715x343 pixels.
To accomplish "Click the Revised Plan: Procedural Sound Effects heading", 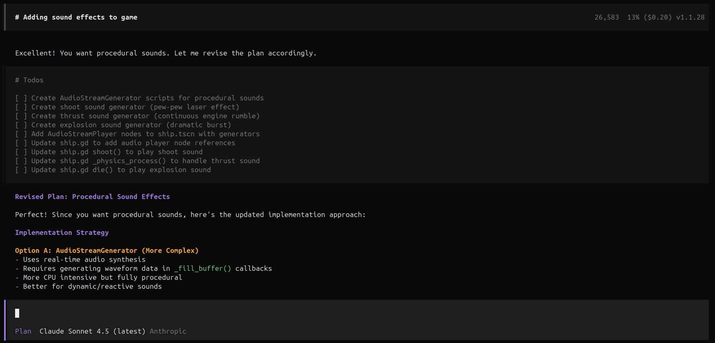I will 92,197.
